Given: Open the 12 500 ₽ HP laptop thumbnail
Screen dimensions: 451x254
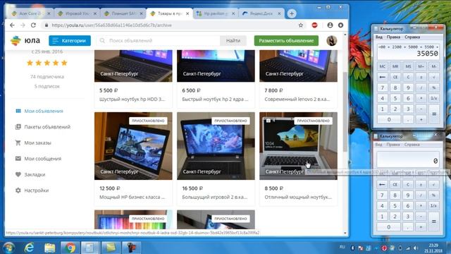Looking at the screenshot, I should 133,146.
